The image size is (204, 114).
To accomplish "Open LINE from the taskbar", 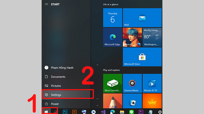I will 131,112.
